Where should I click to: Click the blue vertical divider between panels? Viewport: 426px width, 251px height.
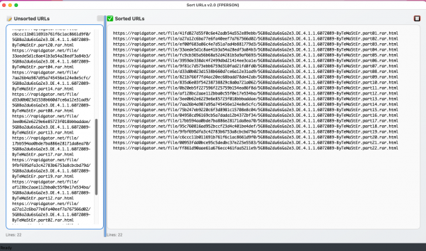pyautogui.click(x=105, y=126)
